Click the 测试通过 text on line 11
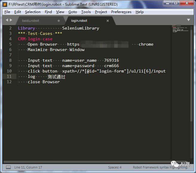 click(56, 77)
